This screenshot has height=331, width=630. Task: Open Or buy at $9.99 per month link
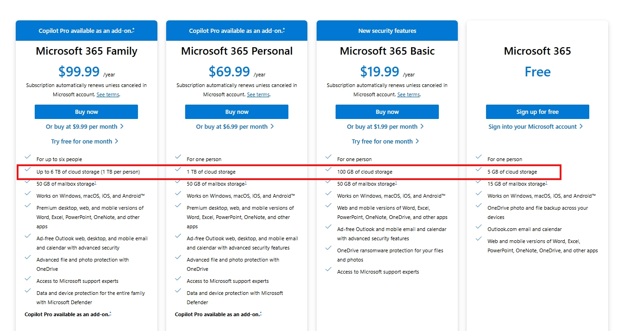(x=85, y=126)
